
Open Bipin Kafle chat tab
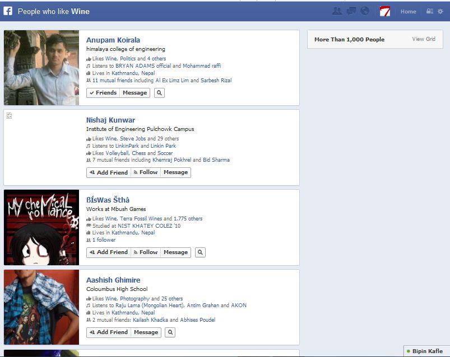[426, 351]
